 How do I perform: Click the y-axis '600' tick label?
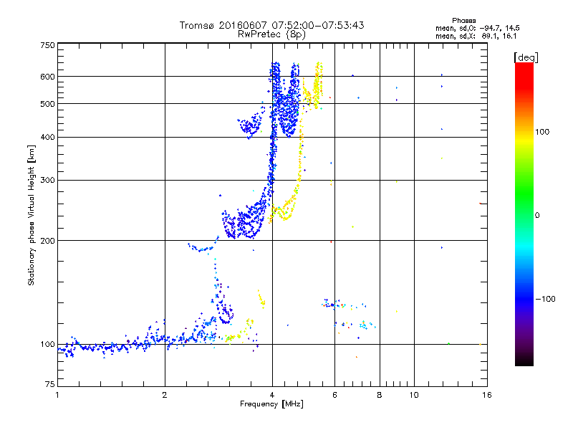(x=47, y=77)
